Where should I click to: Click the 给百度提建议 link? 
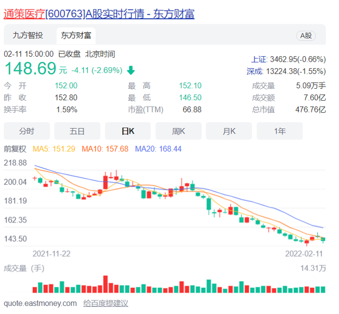point(106,304)
